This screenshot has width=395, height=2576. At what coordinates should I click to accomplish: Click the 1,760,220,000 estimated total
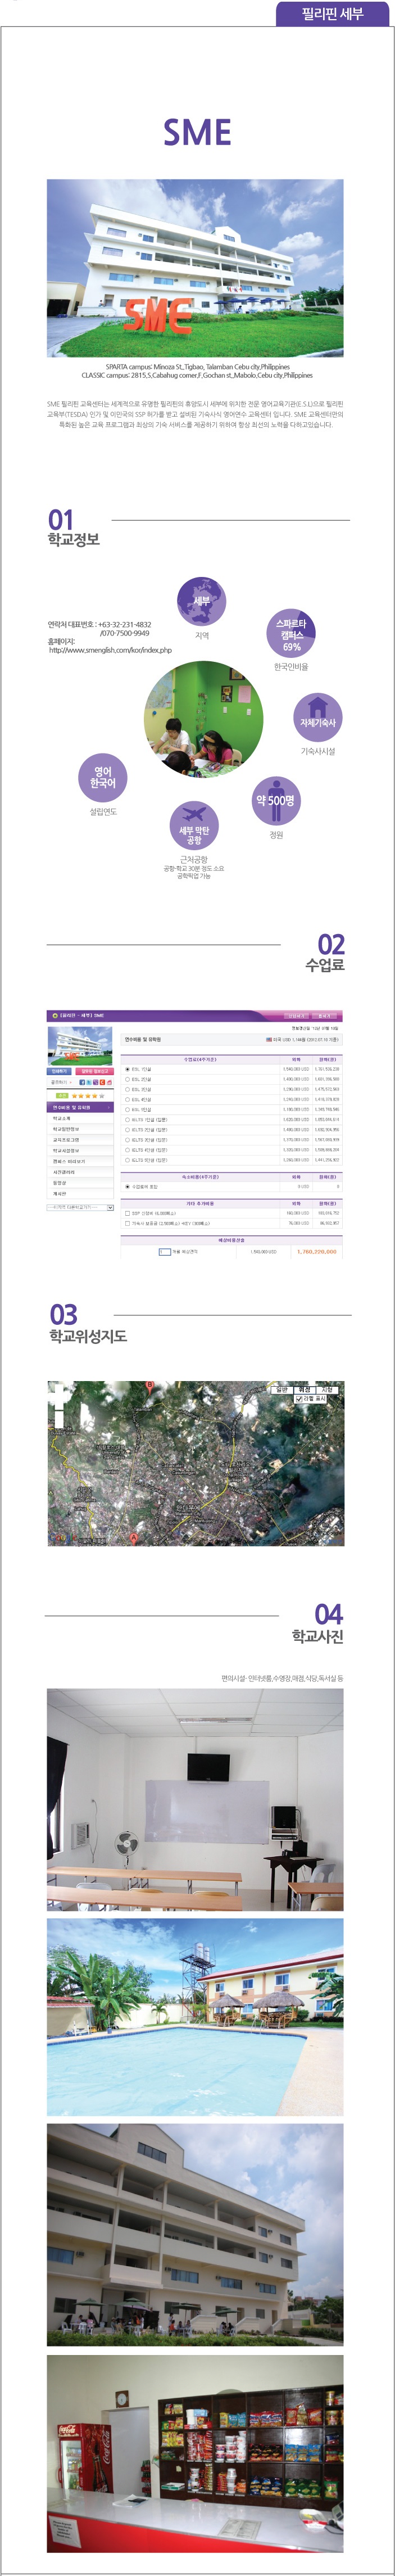[317, 1251]
